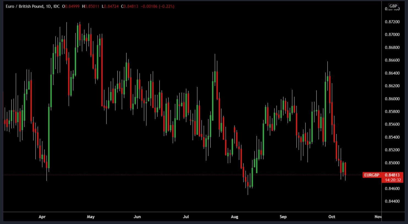Click the 14:20:32 bar countdown label
Screen dimensions: 408x224
(393, 180)
